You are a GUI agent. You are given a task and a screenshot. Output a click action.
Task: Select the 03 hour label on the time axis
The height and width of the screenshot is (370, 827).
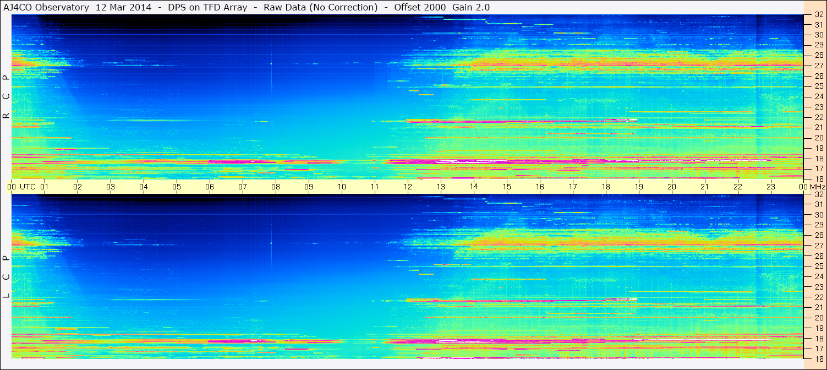click(x=111, y=187)
